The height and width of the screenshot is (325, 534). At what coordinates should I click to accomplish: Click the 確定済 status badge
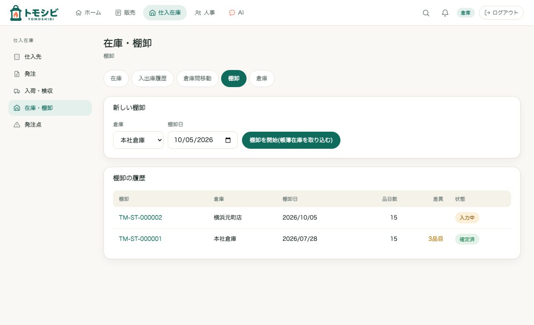(x=467, y=239)
